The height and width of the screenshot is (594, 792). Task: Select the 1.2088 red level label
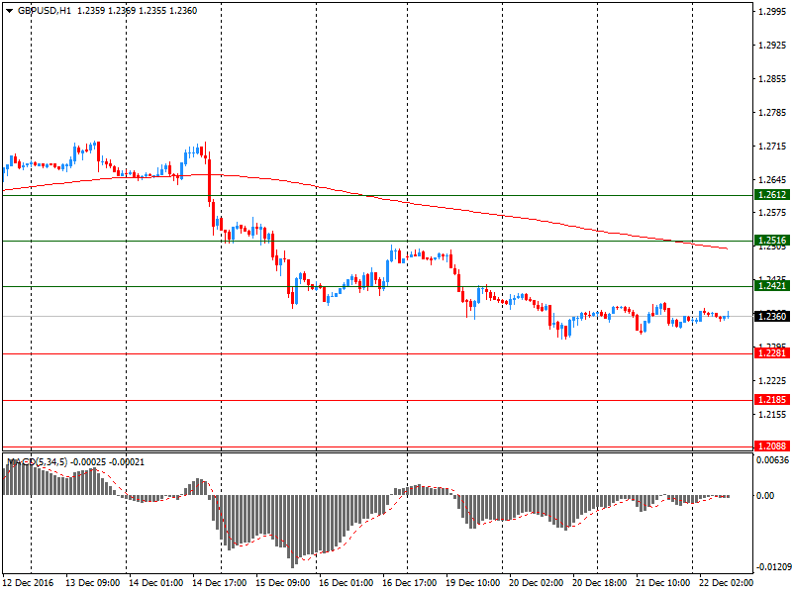click(772, 446)
